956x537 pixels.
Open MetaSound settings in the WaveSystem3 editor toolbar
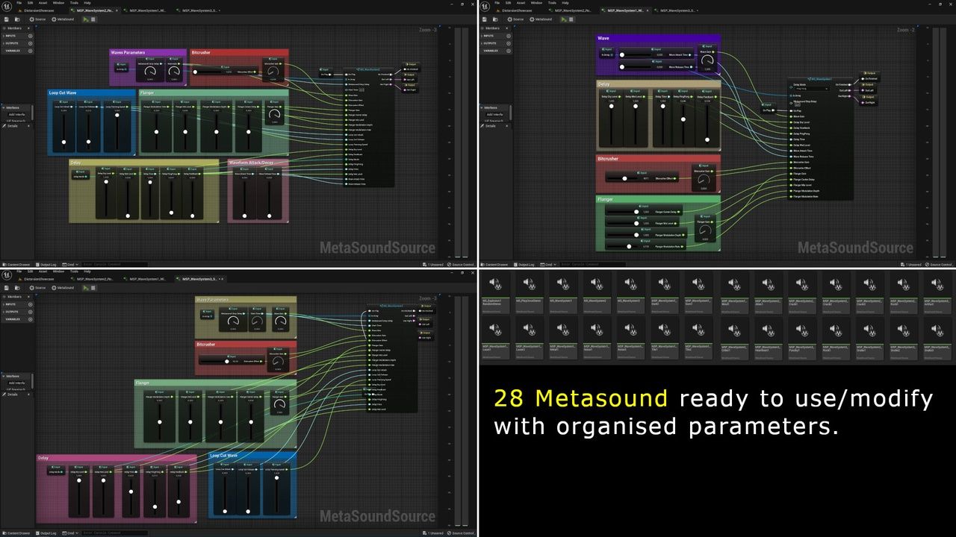coord(63,287)
